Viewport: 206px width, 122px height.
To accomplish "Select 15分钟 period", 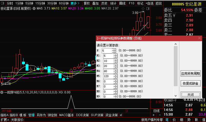I will [40, 3].
